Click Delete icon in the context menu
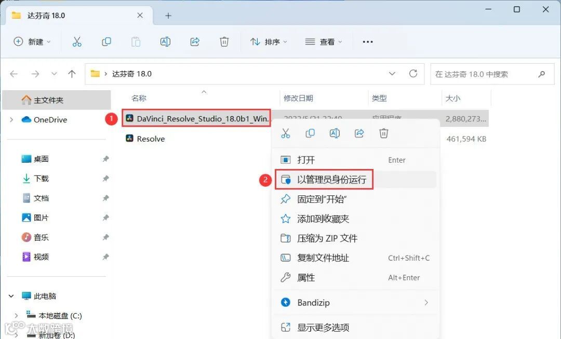This screenshot has width=561, height=339. pos(383,133)
